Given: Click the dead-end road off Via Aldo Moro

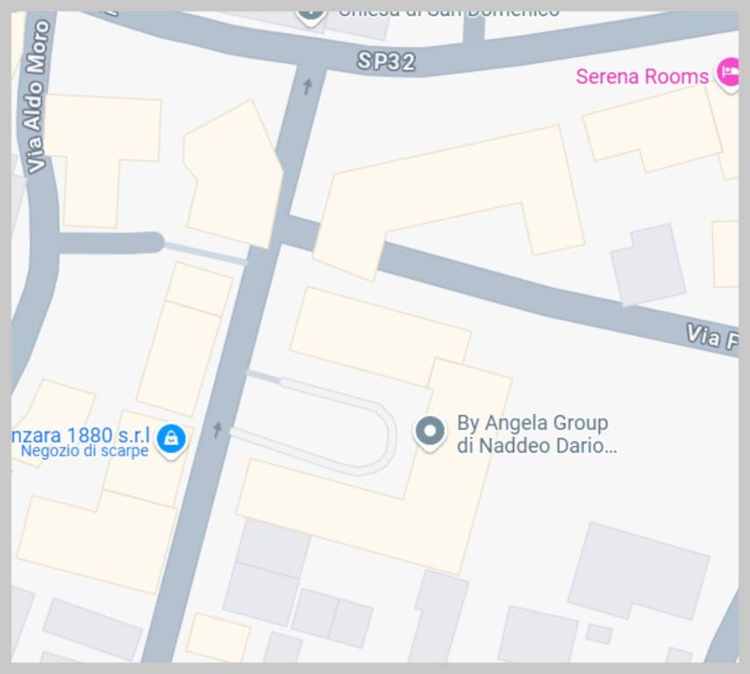Looking at the screenshot, I should 111,243.
